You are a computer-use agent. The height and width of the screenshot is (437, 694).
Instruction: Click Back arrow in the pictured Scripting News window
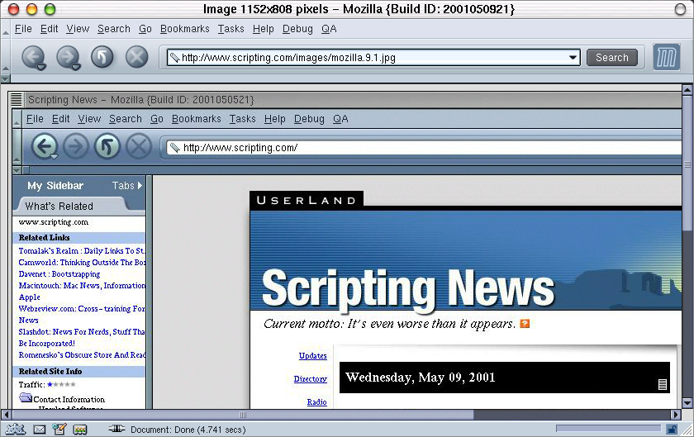point(44,146)
